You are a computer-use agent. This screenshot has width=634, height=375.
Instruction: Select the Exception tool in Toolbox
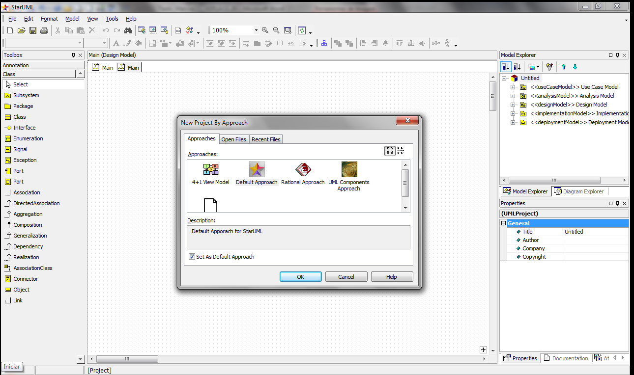point(25,160)
